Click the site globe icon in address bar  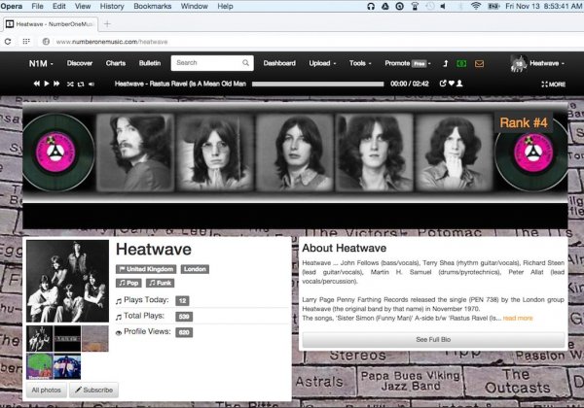46,42
